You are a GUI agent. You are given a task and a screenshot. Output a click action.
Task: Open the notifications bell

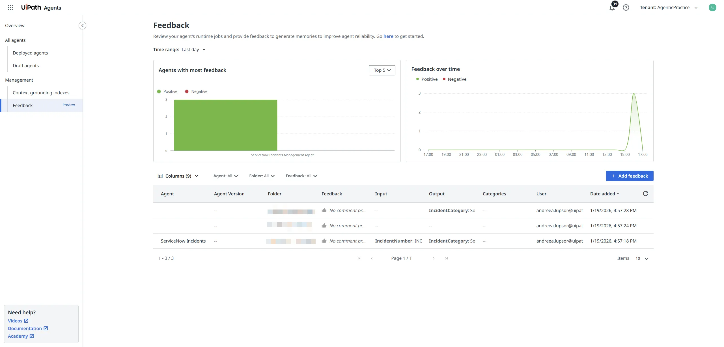tap(612, 8)
